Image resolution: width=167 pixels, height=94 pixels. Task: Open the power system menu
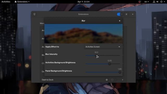point(163,2)
